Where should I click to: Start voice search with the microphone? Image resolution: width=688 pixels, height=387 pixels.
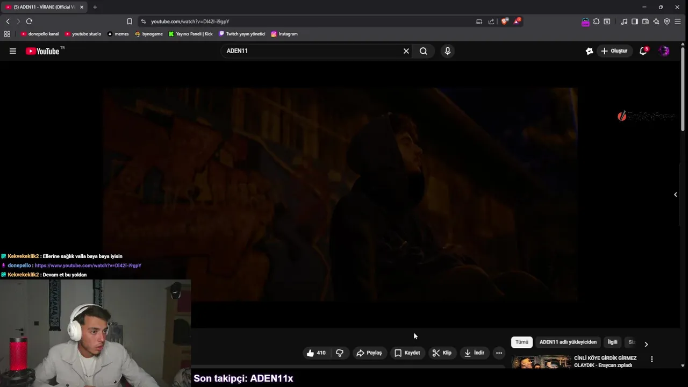(x=448, y=51)
